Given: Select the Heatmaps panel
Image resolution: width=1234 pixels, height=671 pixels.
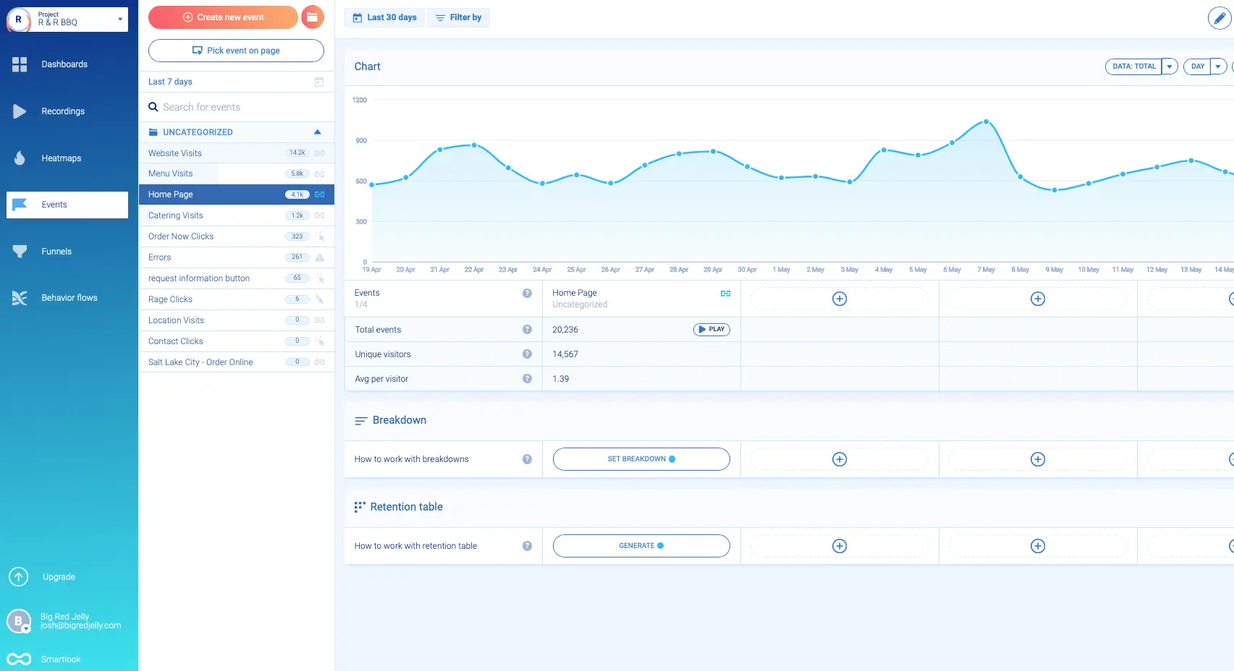Looking at the screenshot, I should click(62, 158).
